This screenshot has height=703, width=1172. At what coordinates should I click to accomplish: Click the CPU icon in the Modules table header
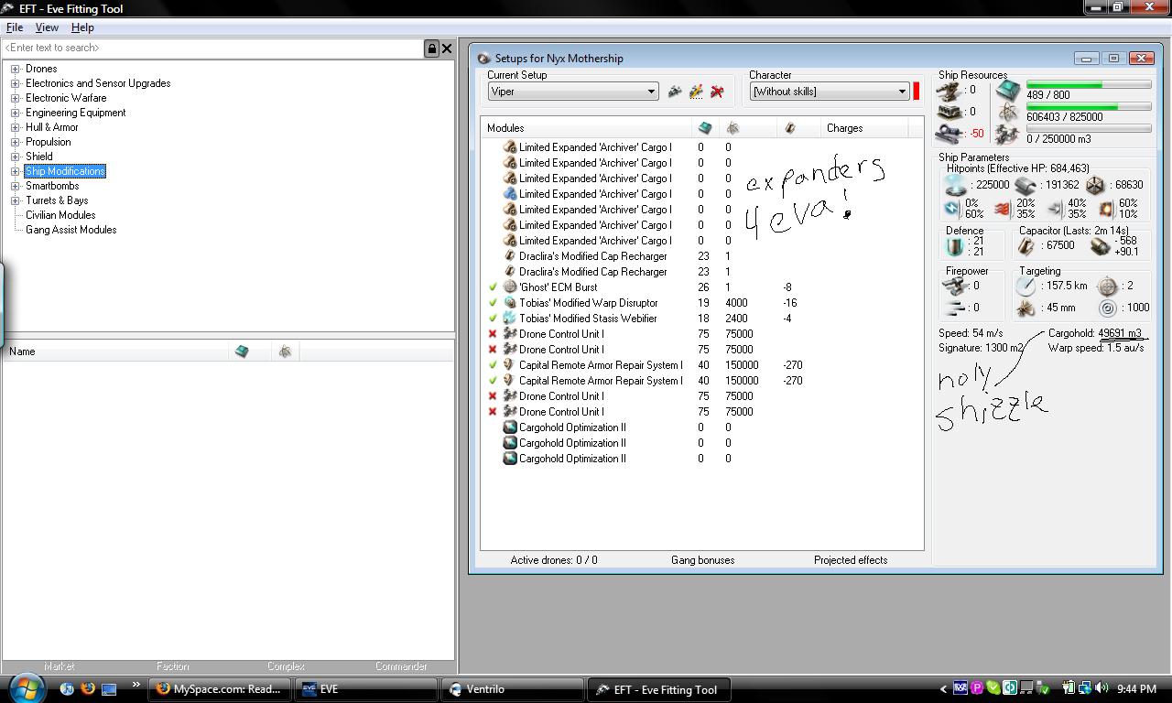[x=705, y=128]
